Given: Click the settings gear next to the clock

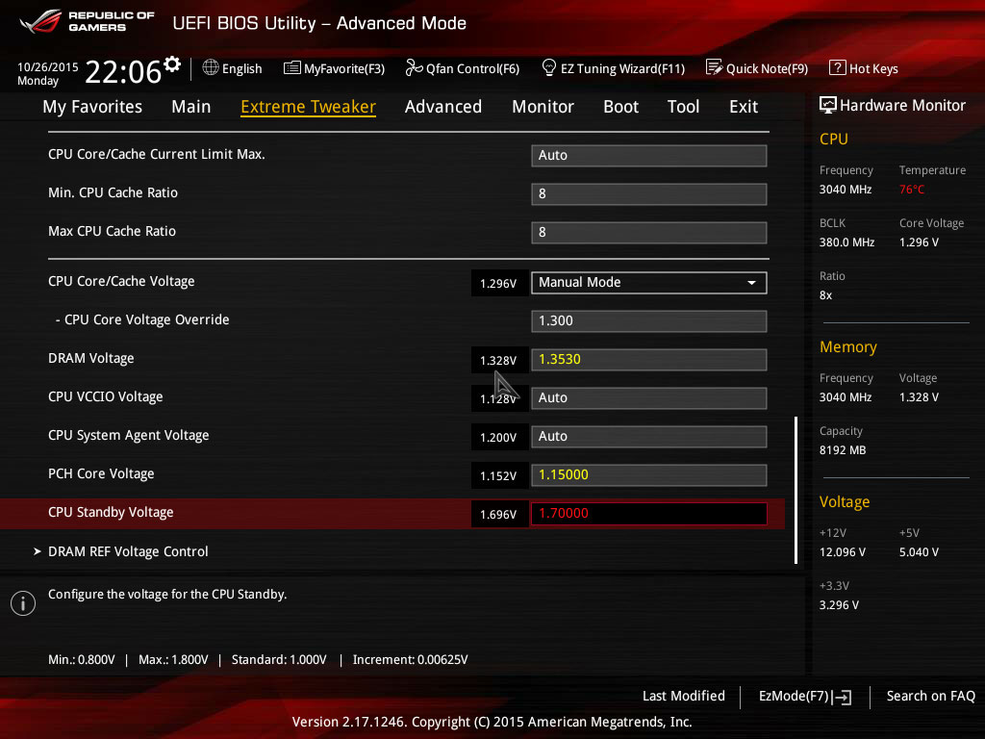Looking at the screenshot, I should [x=172, y=64].
